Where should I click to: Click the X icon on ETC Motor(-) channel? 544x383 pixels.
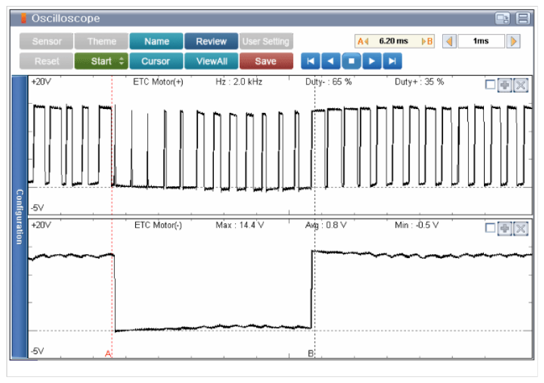(521, 228)
